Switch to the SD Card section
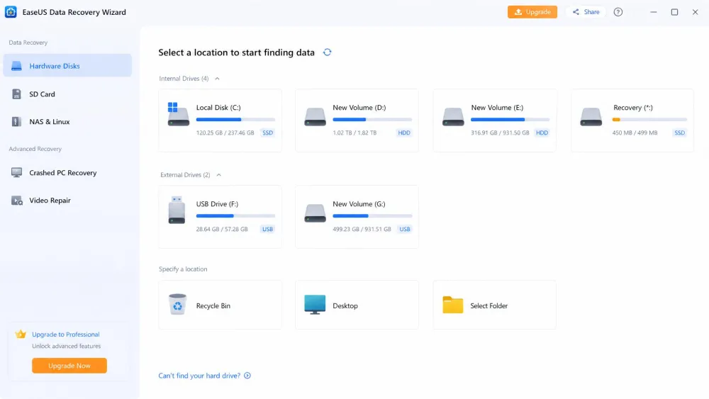 pyautogui.click(x=67, y=94)
